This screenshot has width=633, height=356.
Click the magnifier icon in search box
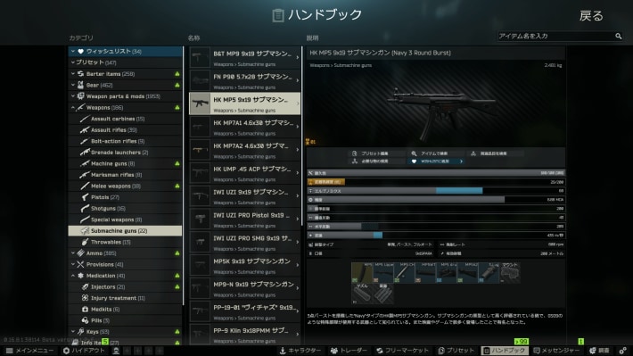(x=618, y=37)
